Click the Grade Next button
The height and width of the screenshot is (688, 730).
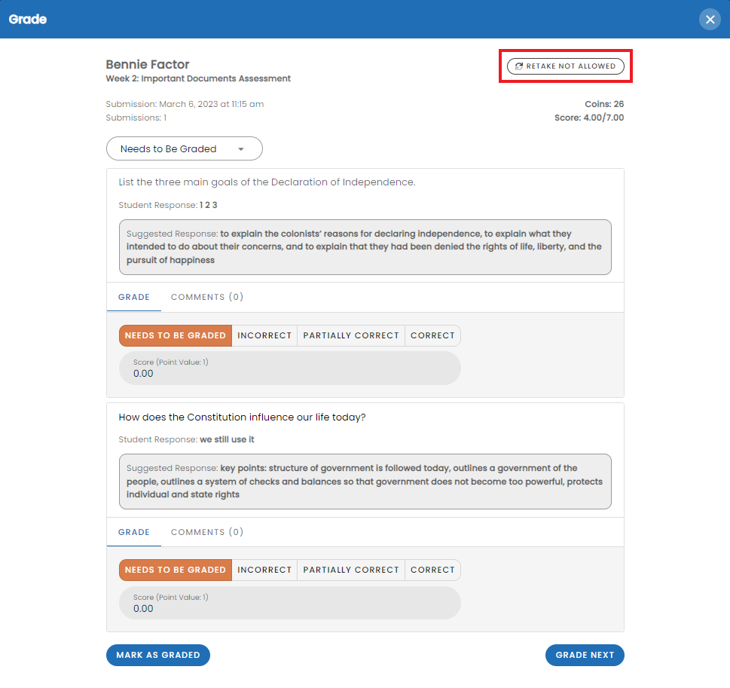(x=585, y=655)
